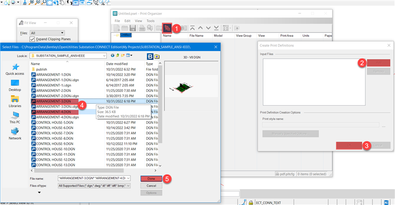Click the Bentley B icon in file dialog
This screenshot has width=395, height=205.
click(x=148, y=56)
